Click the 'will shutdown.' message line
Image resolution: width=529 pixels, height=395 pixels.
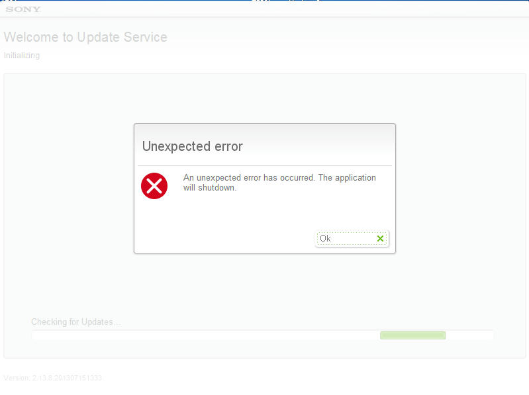tap(209, 188)
